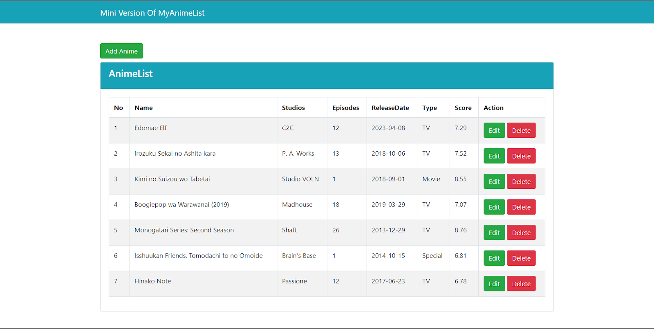Image resolution: width=654 pixels, height=329 pixels.
Task: Select the name Monogatari Series: Second Season
Action: (184, 230)
